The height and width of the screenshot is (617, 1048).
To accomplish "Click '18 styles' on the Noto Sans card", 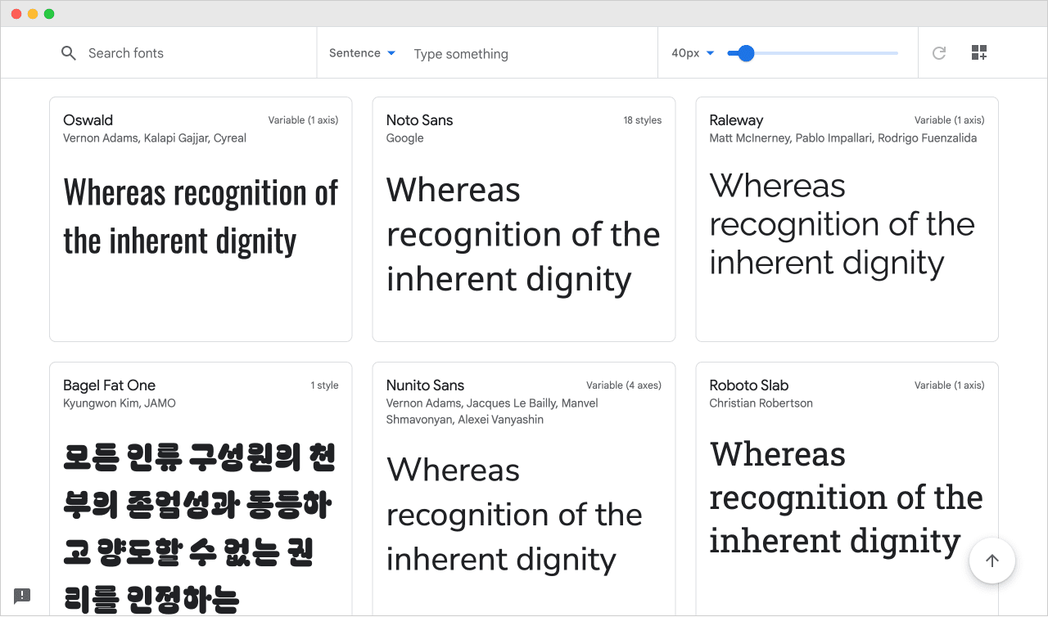I will coord(643,120).
